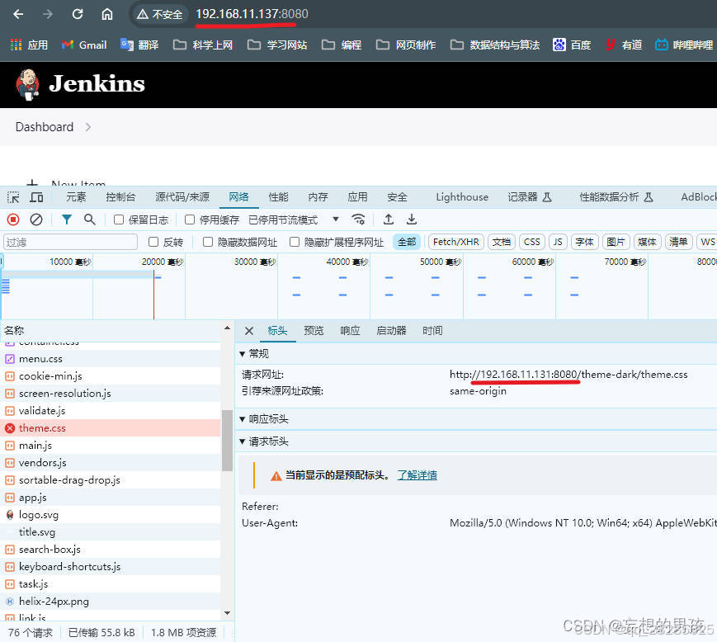
Task: Open the 编程 bookmark folder
Action: point(342,45)
